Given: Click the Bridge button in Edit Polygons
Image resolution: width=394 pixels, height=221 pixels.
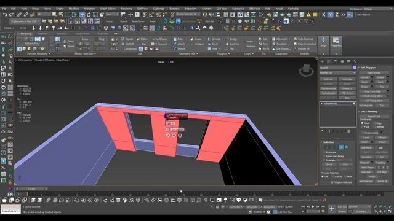Looking at the screenshot, I should click(x=364, y=87).
